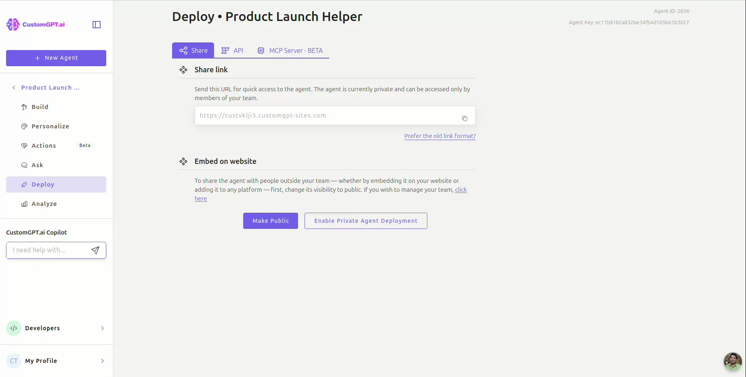
Task: Click the MCP Server chip icon
Action: point(261,50)
